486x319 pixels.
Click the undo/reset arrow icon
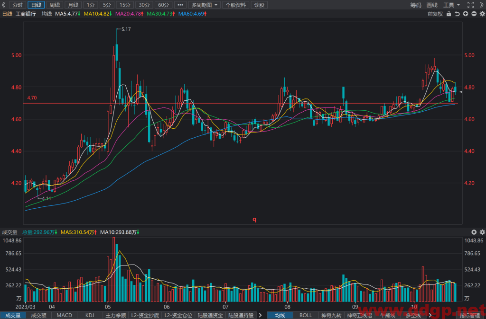coord(457,14)
